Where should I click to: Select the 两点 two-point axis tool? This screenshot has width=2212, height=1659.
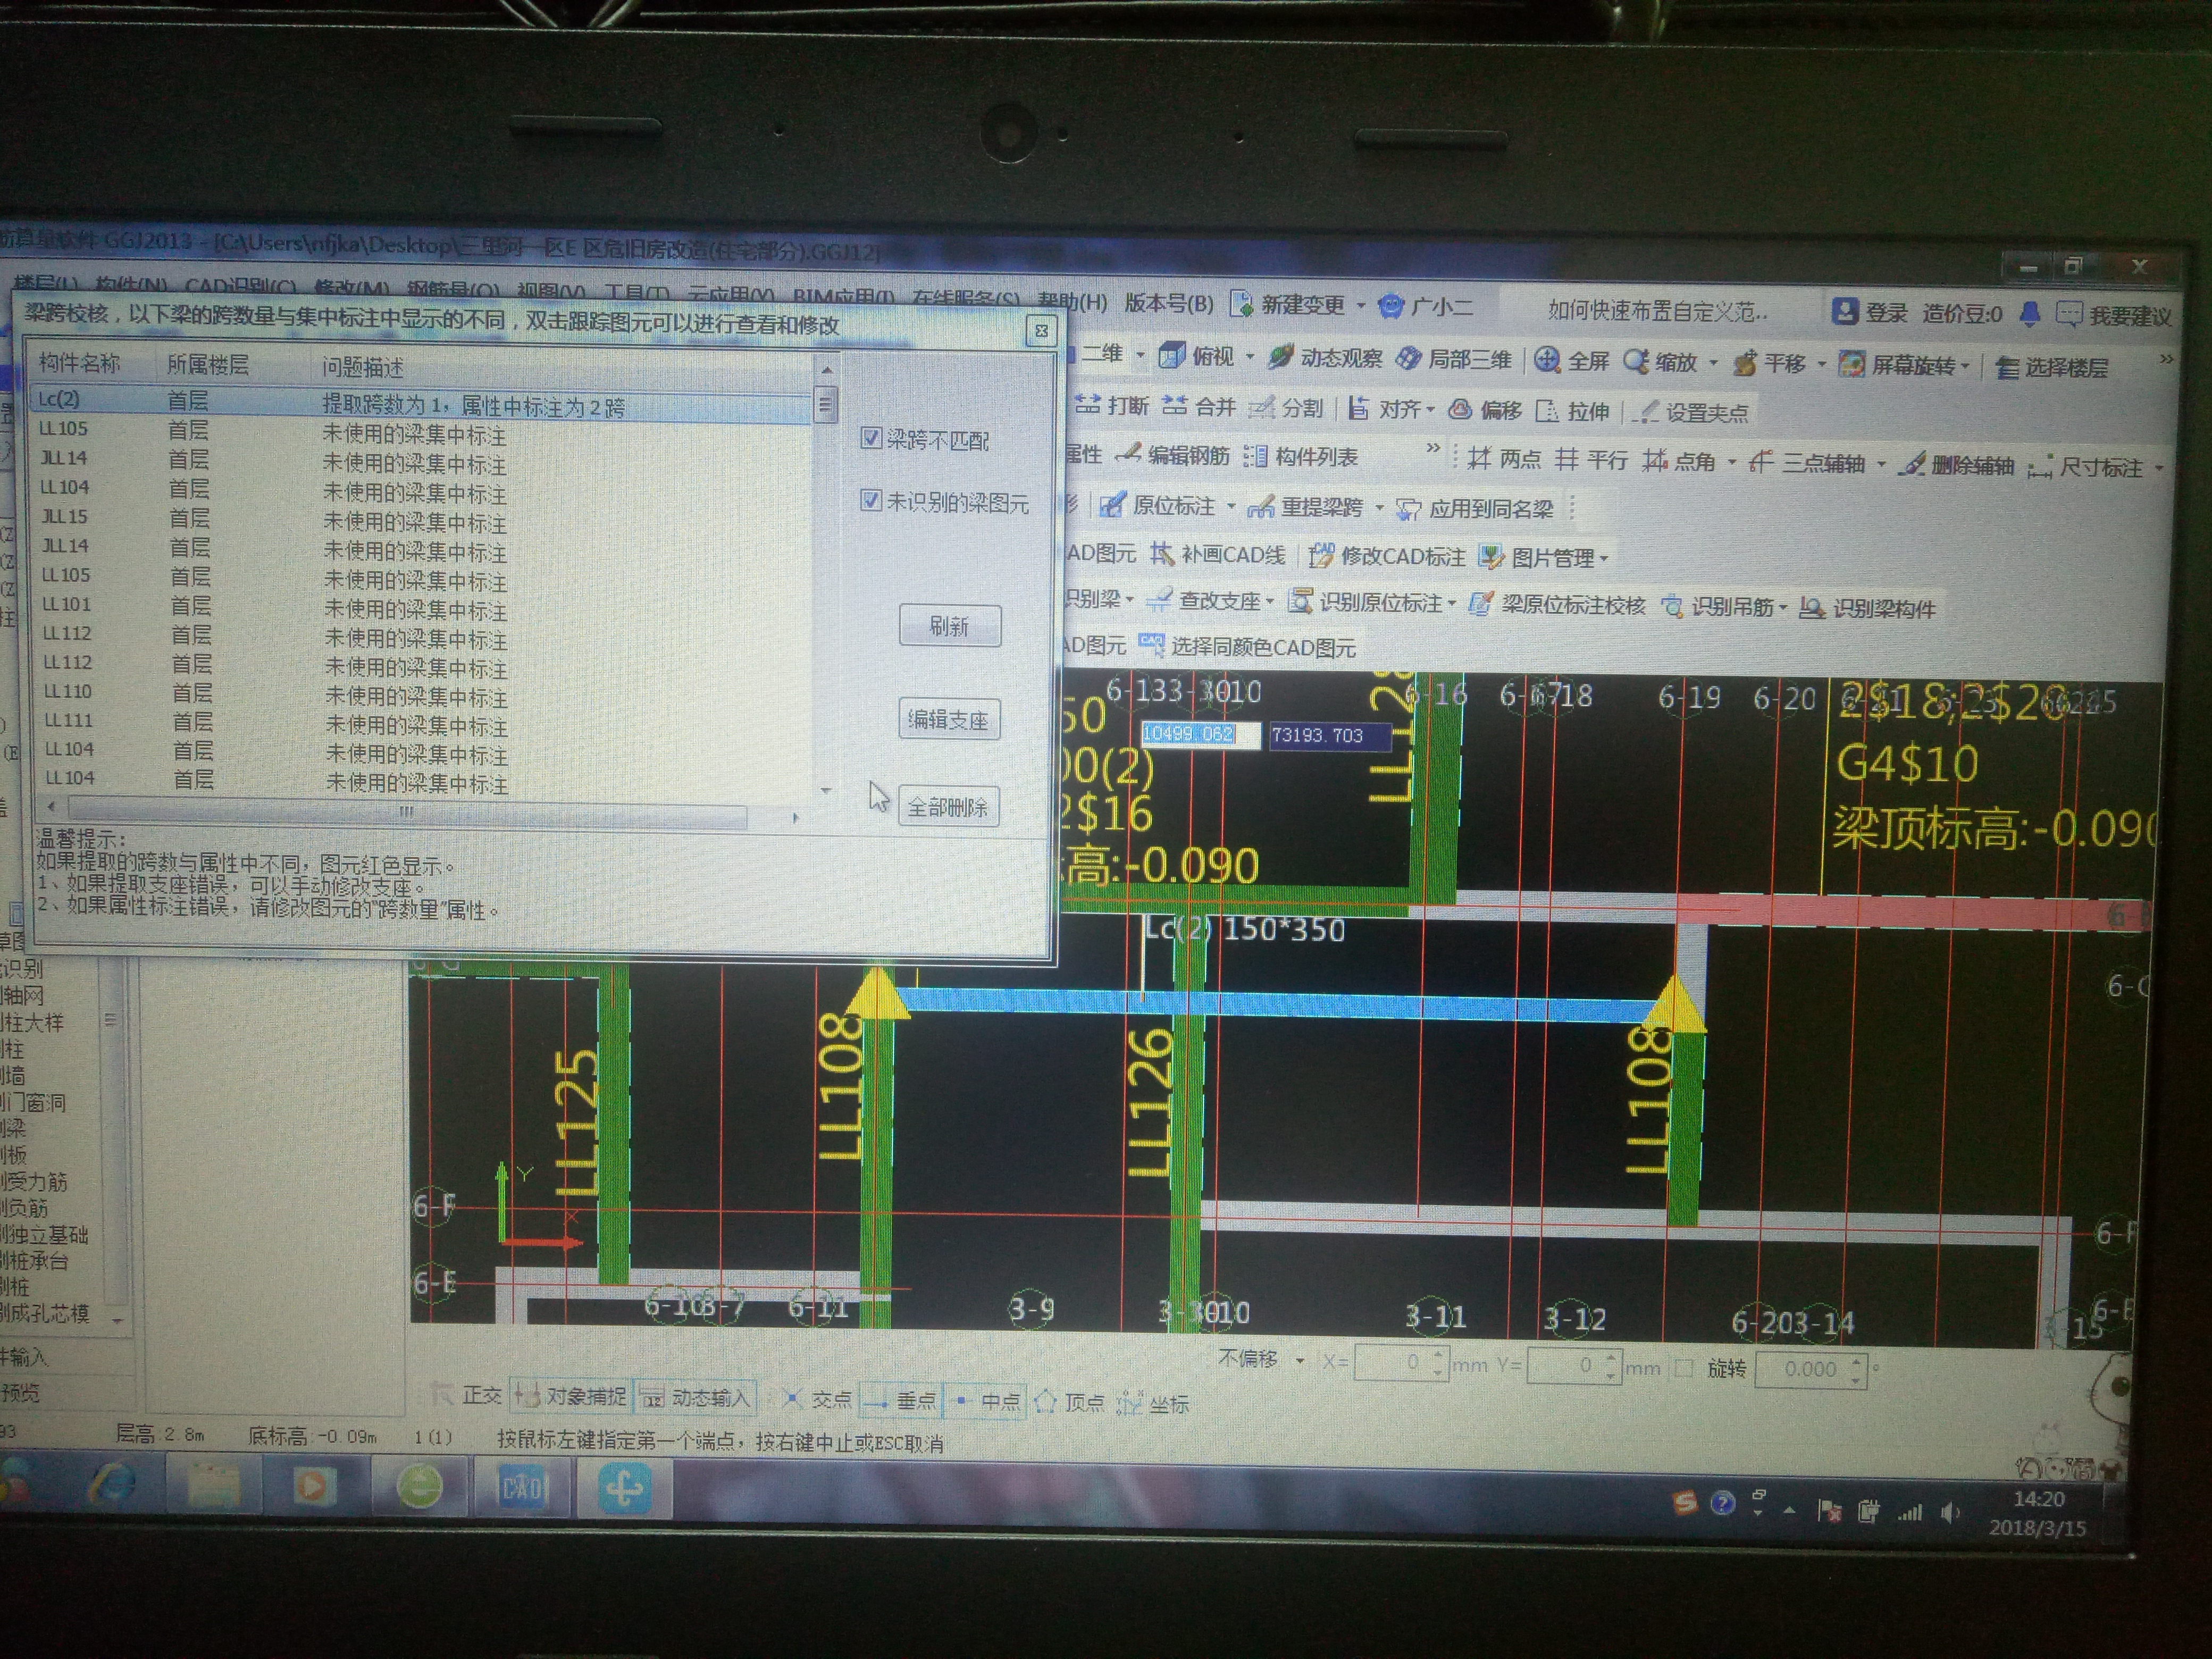1505,459
